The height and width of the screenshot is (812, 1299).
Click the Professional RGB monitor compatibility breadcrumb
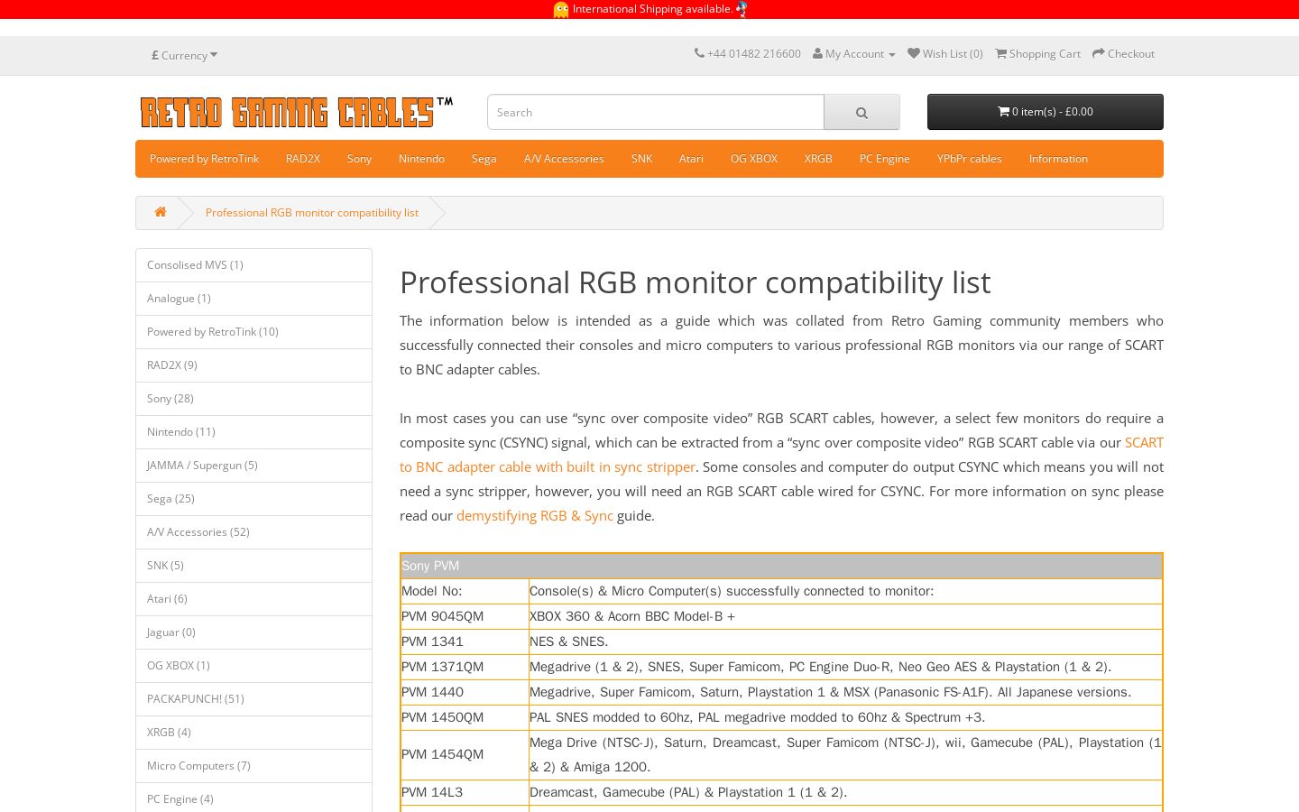pos(312,213)
